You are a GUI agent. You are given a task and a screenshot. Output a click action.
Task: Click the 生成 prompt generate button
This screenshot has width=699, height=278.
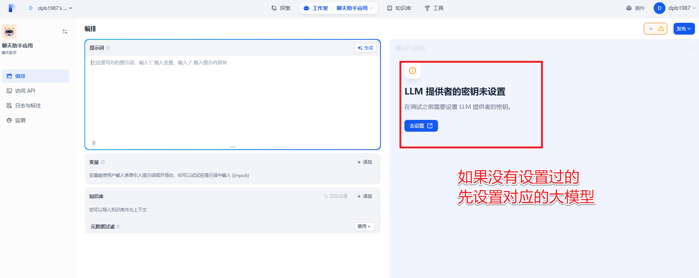pyautogui.click(x=365, y=48)
